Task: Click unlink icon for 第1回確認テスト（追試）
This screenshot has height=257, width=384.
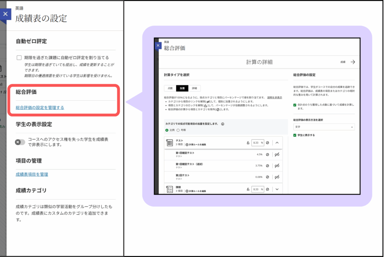Action: click(277, 166)
